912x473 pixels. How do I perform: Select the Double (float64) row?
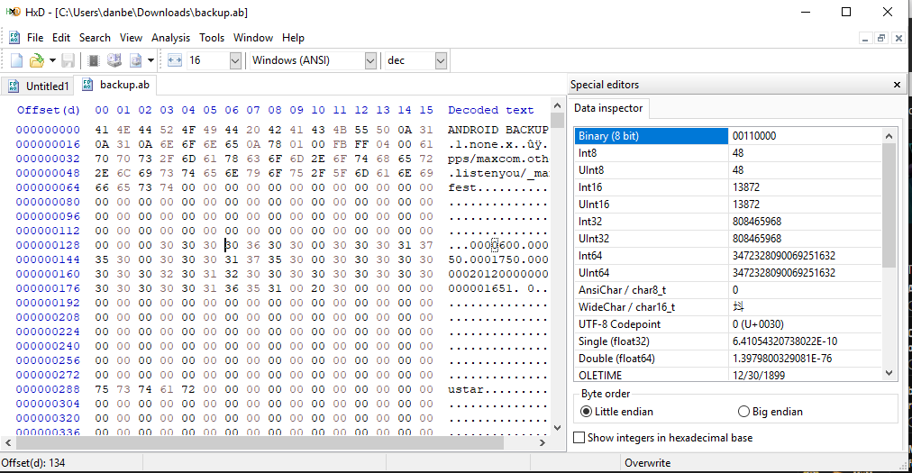(x=727, y=359)
